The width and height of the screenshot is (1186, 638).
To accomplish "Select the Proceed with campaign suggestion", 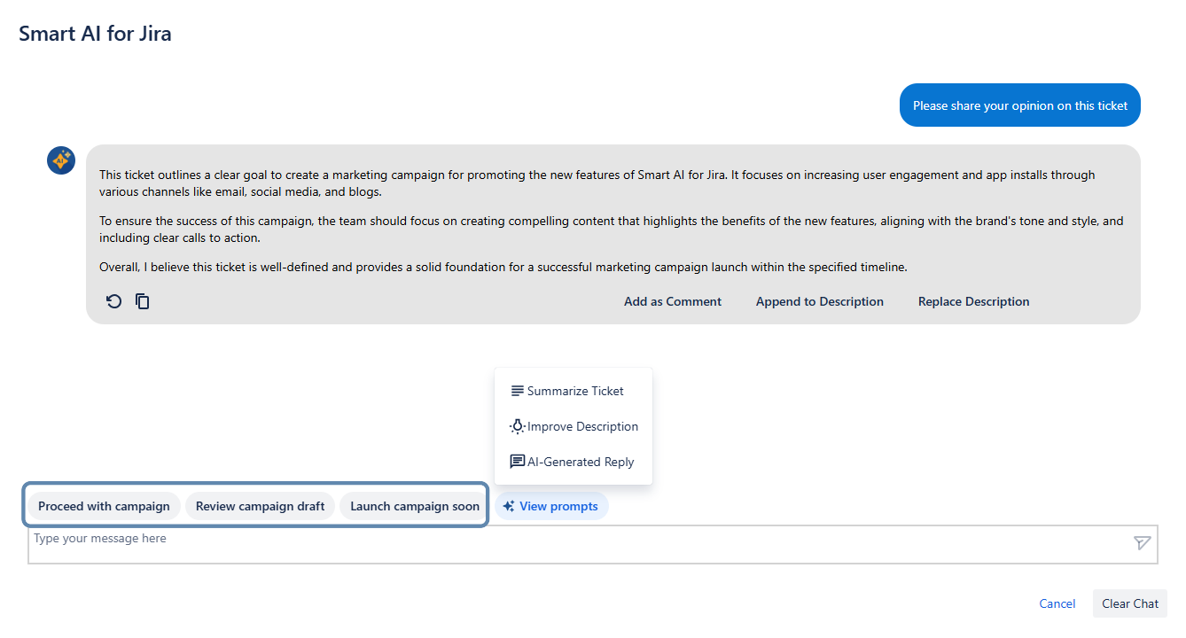I will tap(104, 507).
